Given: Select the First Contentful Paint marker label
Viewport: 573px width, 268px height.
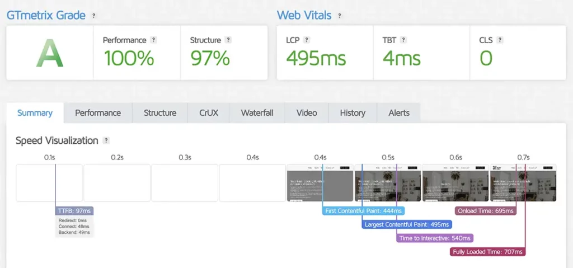Looking at the screenshot, I should [364, 211].
